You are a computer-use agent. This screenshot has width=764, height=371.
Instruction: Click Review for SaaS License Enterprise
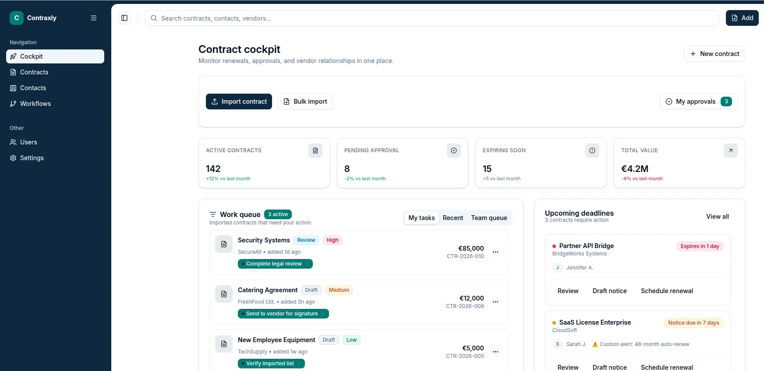pos(568,367)
